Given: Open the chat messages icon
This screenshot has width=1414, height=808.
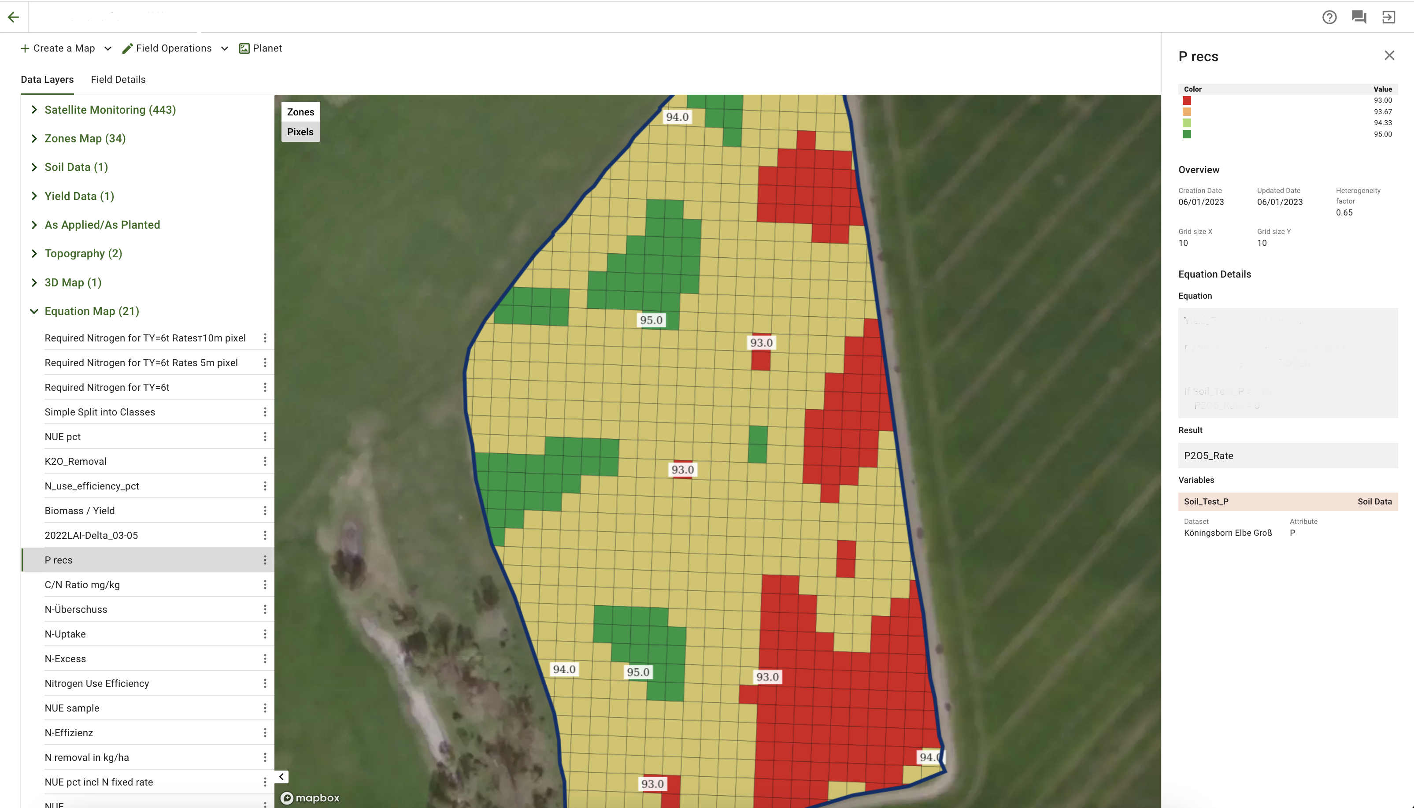Looking at the screenshot, I should (x=1358, y=17).
